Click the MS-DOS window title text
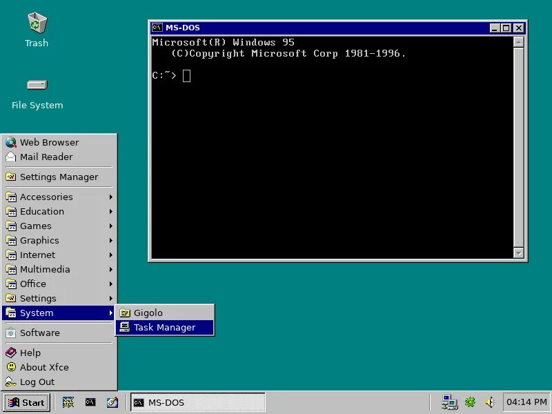Screen dimensions: 552x414 [x=183, y=28]
